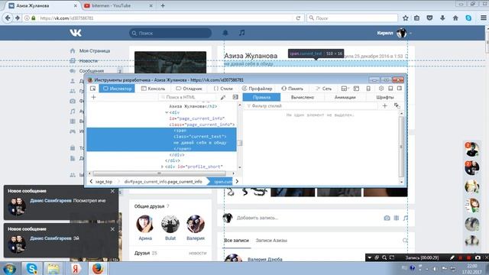This screenshot has width=489, height=275.
Task: Open the Профайлер tab
Action: tap(257, 89)
